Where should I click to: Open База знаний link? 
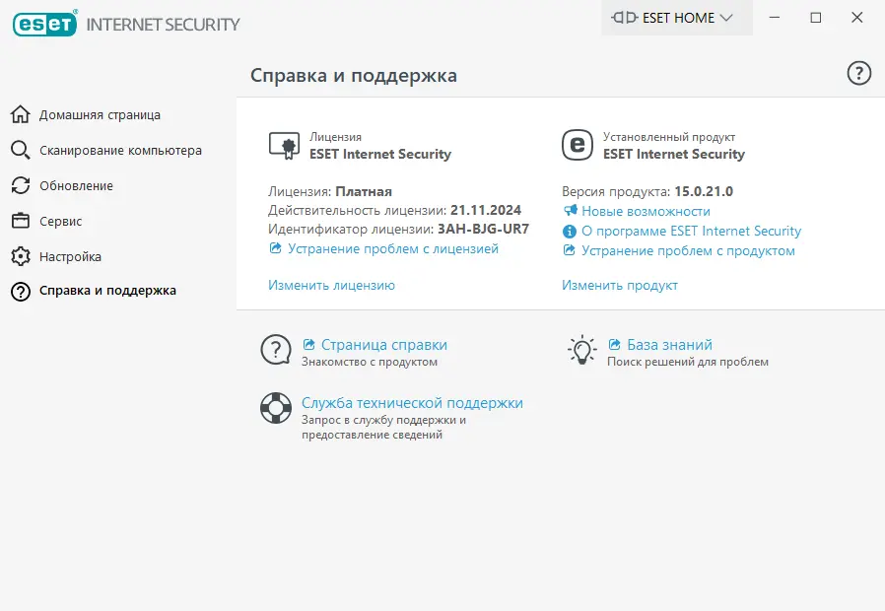pos(670,345)
